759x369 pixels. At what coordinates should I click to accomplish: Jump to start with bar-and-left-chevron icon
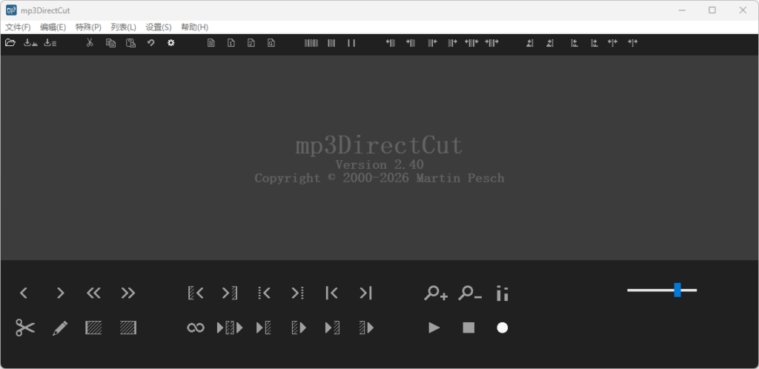(331, 293)
